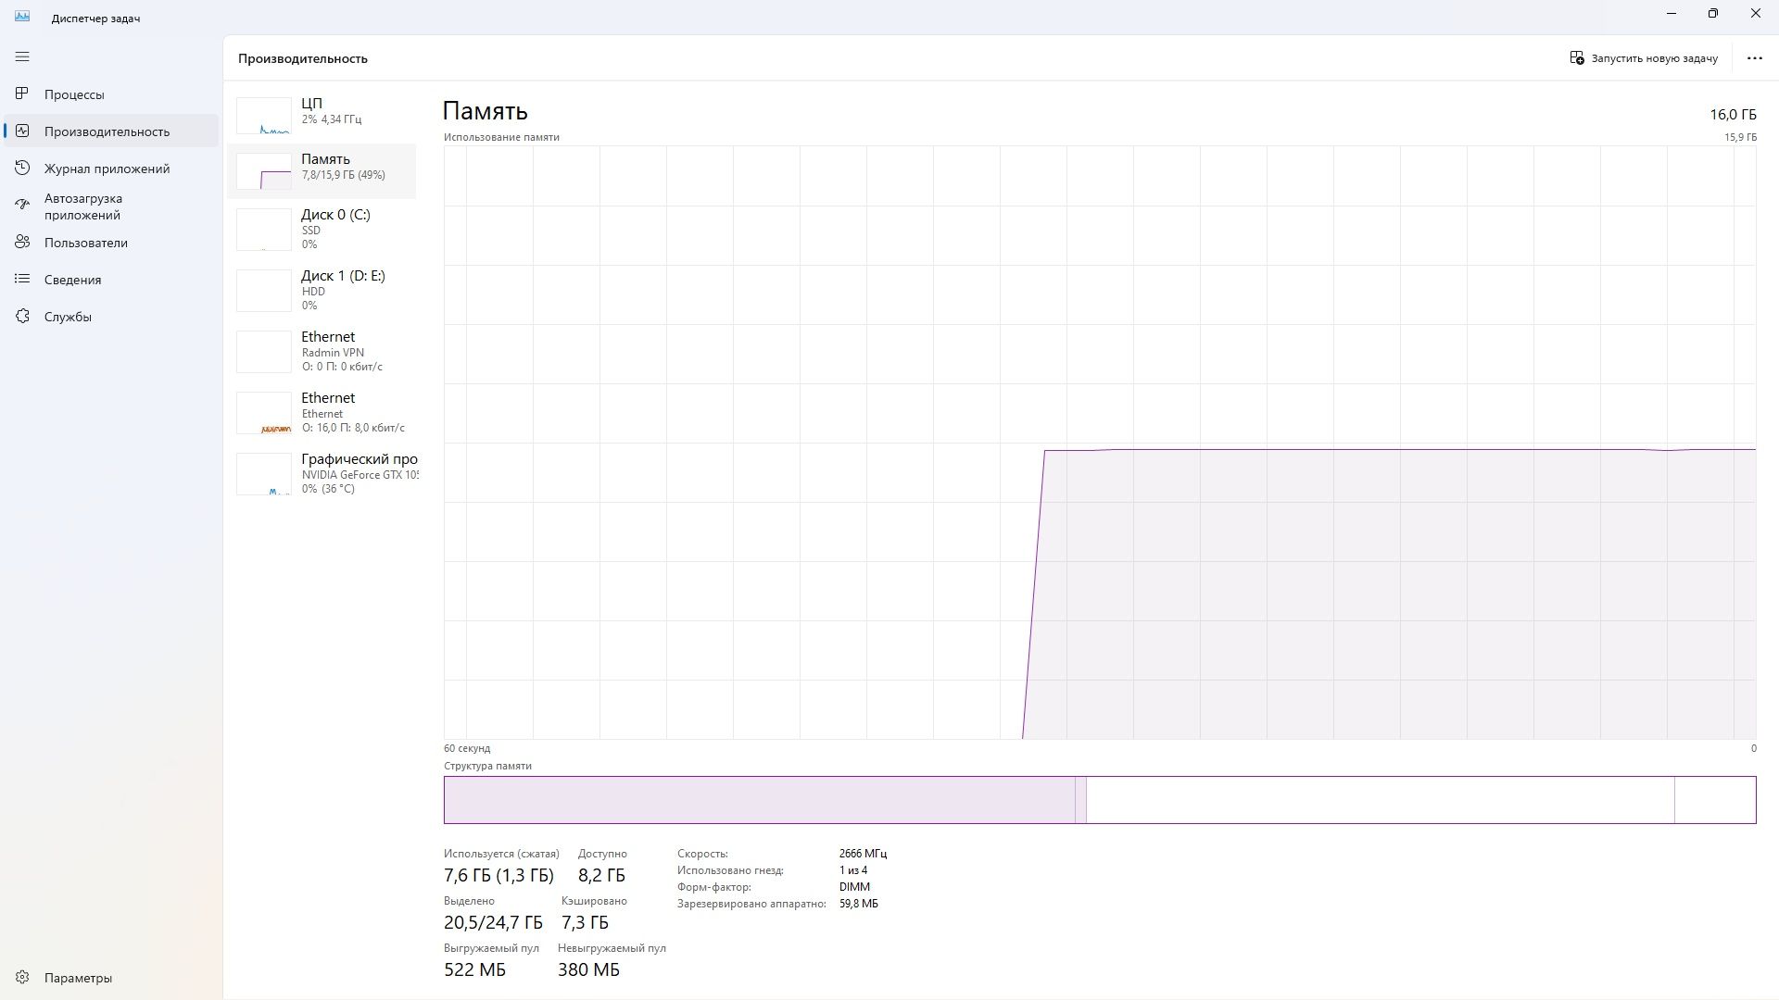This screenshot has width=1779, height=1000.
Task: Click the Производительность page header
Action: pyautogui.click(x=303, y=58)
